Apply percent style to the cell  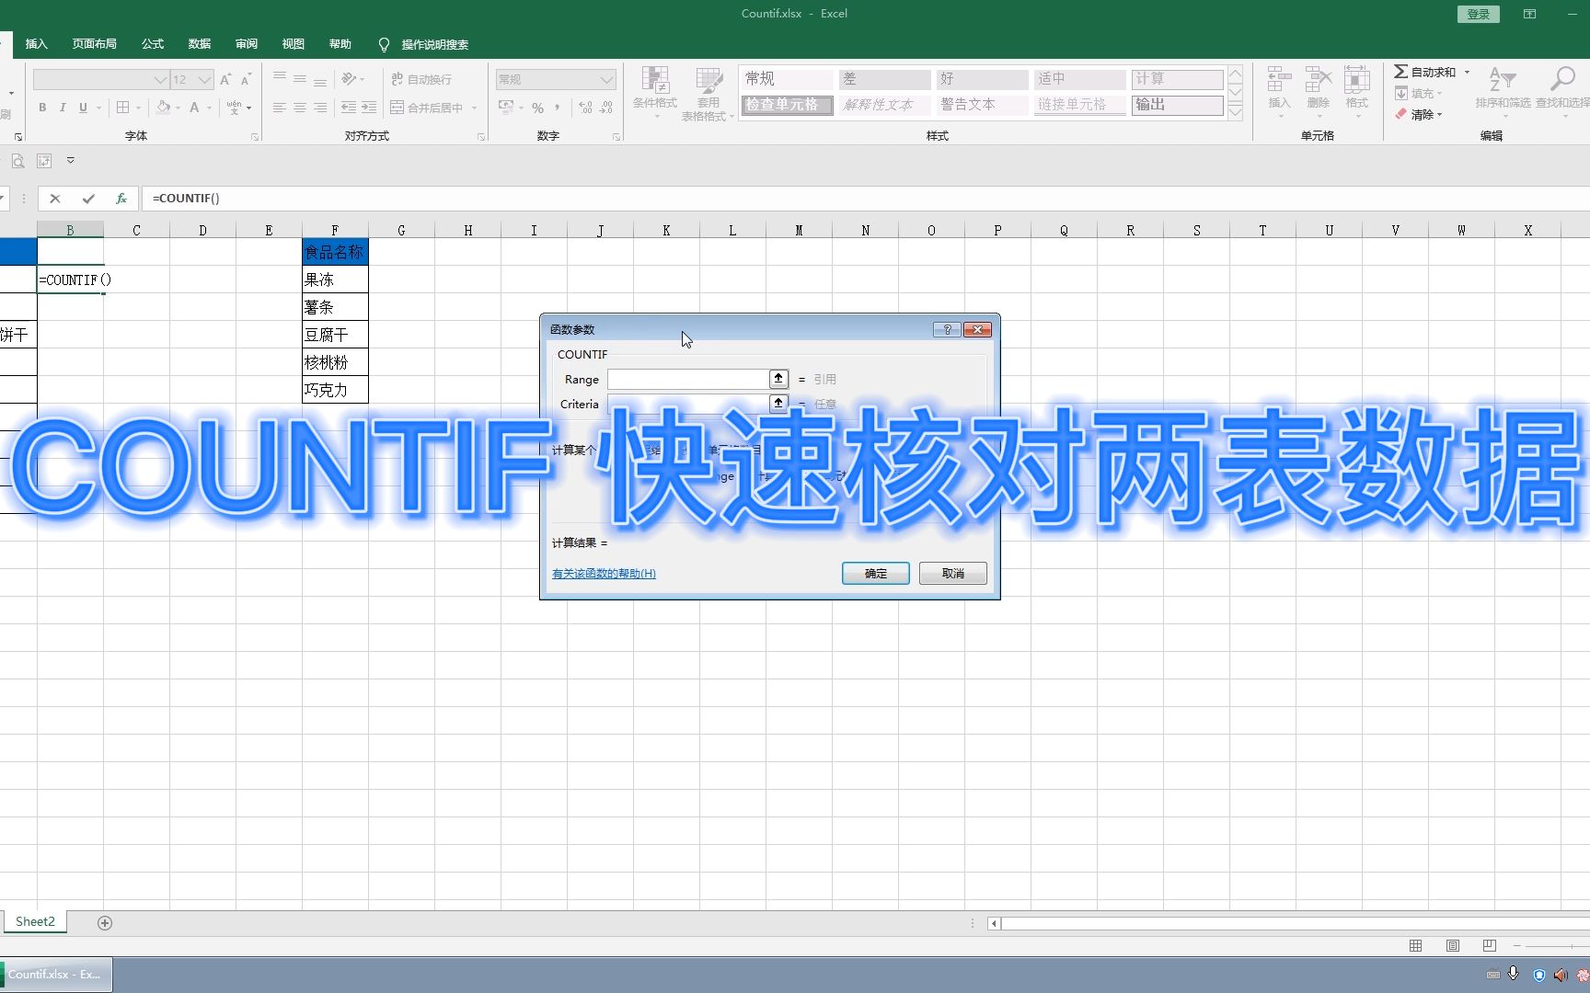click(538, 108)
